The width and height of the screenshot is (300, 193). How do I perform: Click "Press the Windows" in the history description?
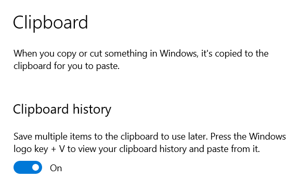tap(248, 136)
